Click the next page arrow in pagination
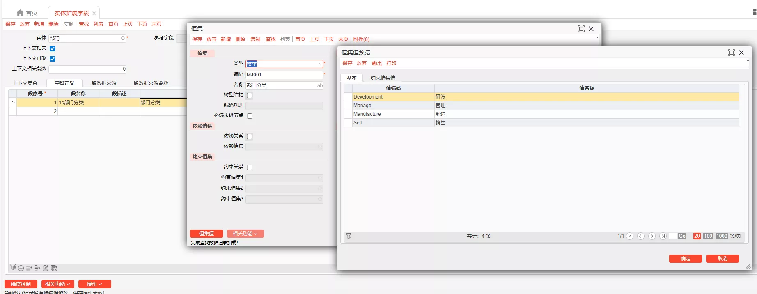Viewport: 757px width, 294px height. [651, 236]
